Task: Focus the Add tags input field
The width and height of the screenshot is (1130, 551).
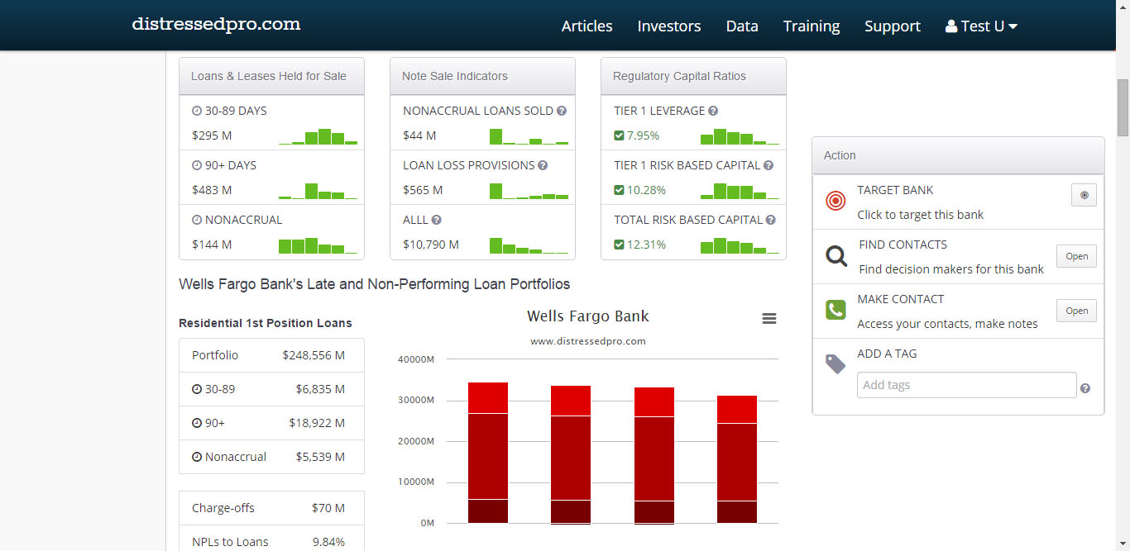Action: (x=967, y=385)
